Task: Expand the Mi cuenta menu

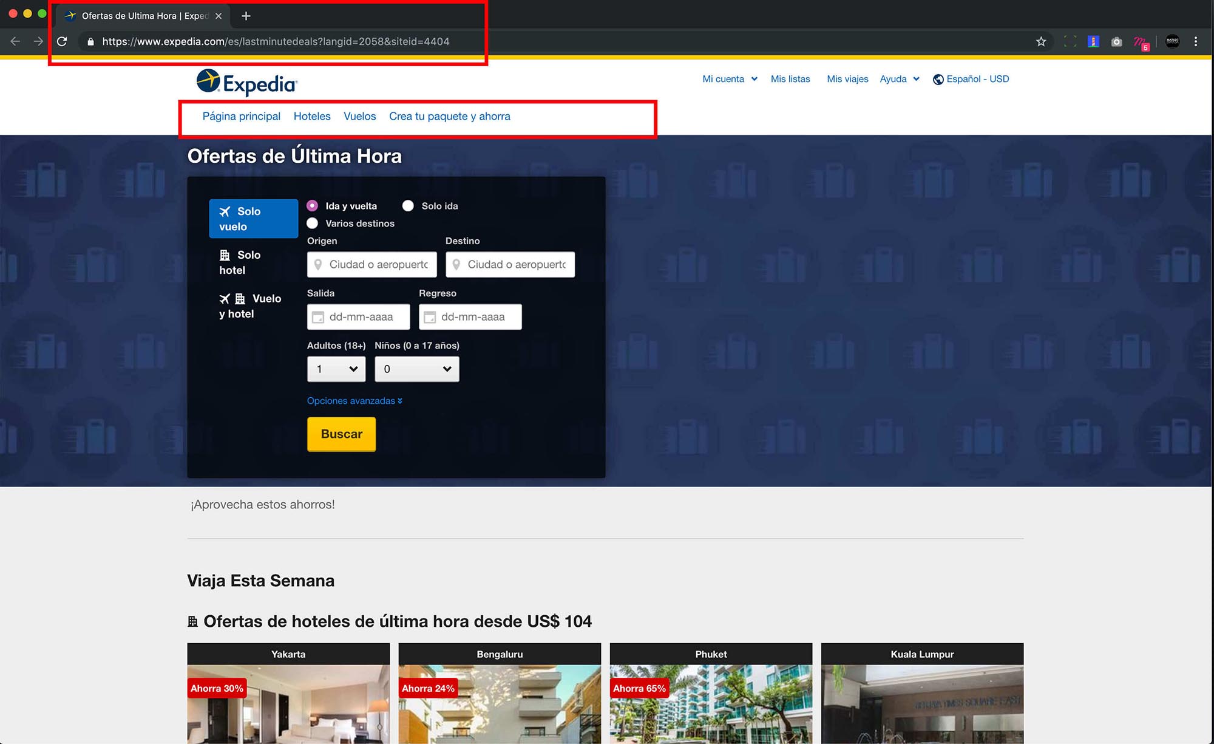Action: pos(730,79)
